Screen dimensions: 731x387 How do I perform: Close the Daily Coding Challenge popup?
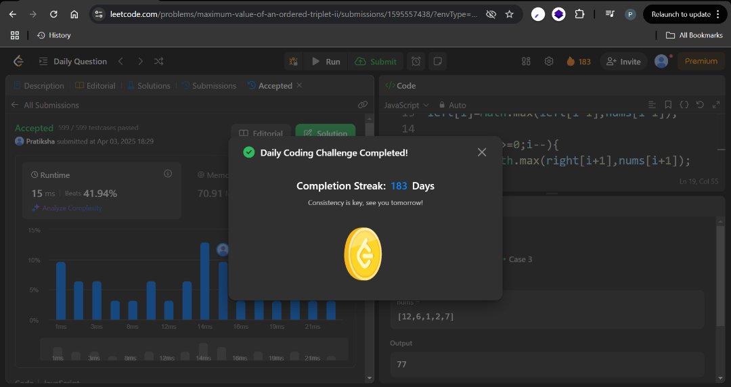(482, 152)
